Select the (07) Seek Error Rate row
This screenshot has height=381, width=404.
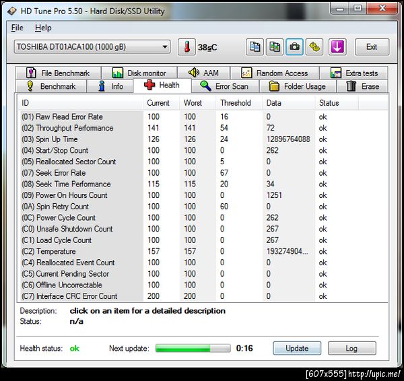click(202, 173)
